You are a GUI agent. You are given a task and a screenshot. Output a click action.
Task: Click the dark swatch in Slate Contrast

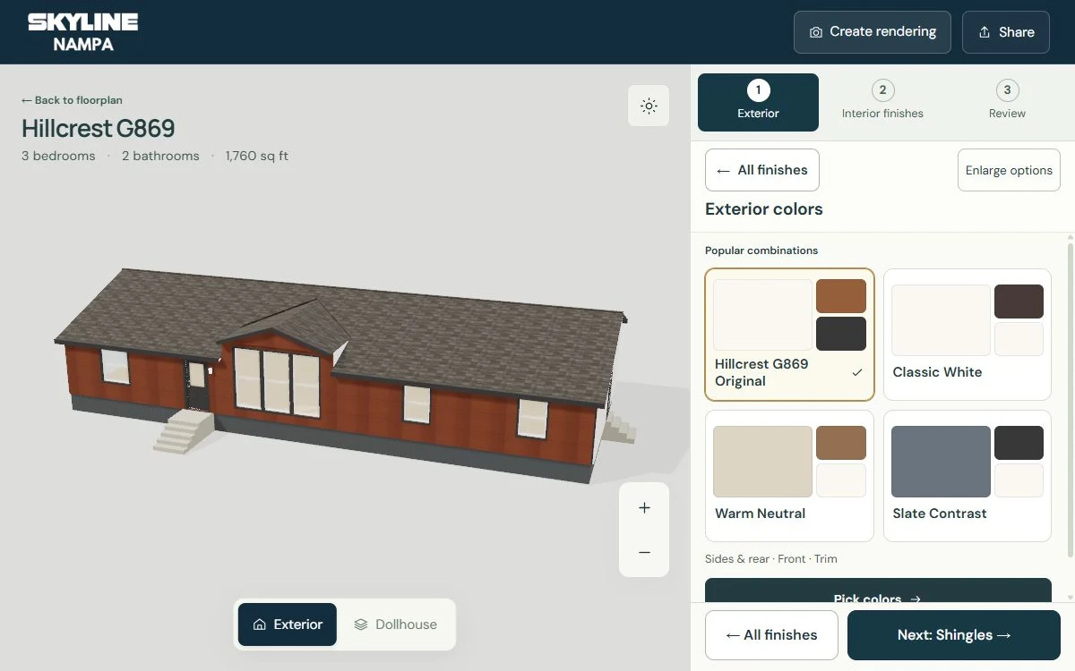coord(1019,443)
